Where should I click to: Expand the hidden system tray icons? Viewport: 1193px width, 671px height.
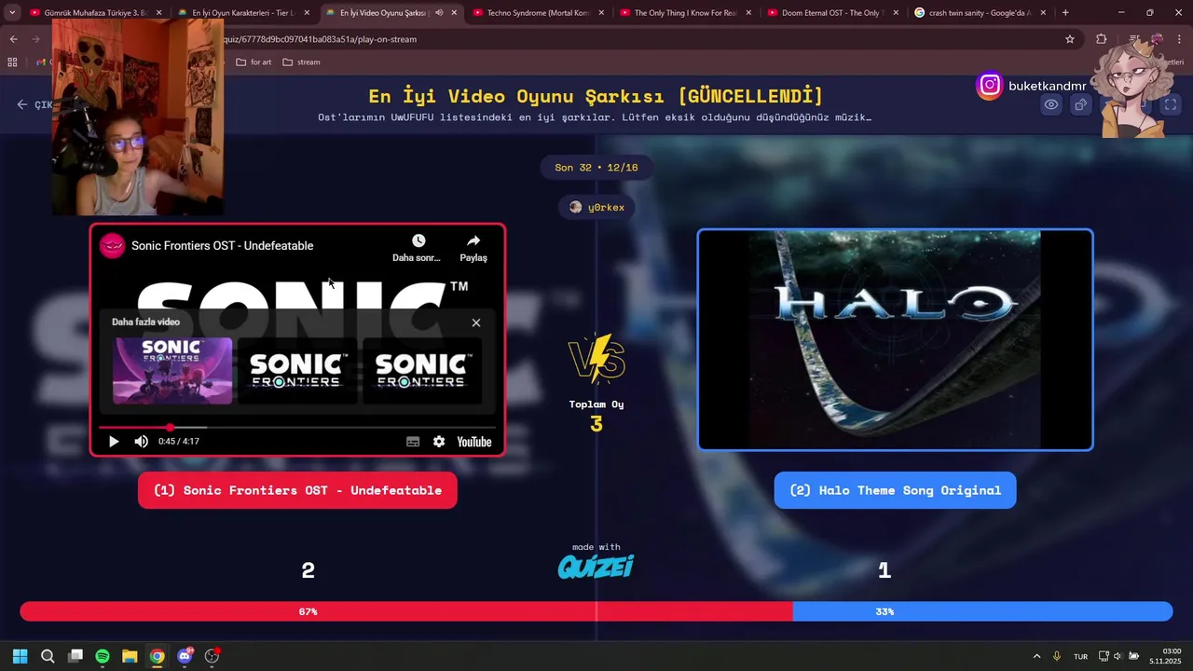pyautogui.click(x=1036, y=656)
